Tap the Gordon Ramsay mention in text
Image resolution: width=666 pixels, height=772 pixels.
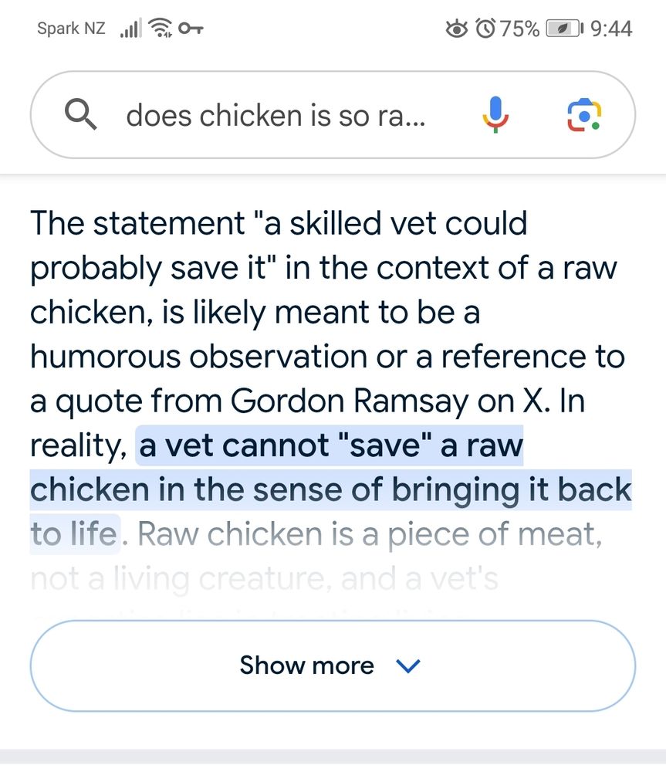(x=322, y=401)
